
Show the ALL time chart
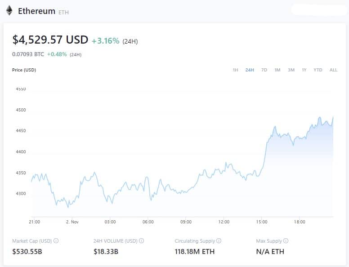[x=333, y=70]
